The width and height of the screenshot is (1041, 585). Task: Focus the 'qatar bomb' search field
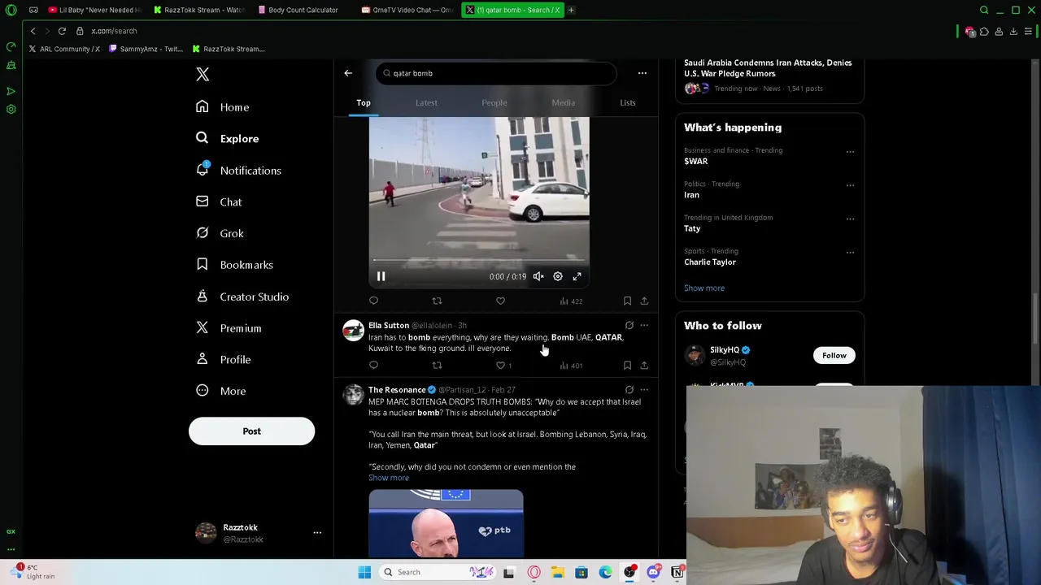coord(496,73)
